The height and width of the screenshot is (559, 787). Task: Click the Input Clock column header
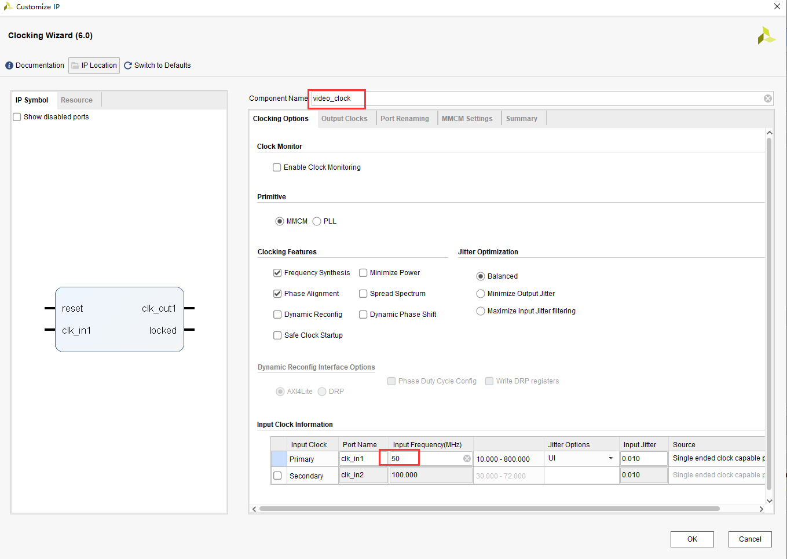pyautogui.click(x=313, y=444)
